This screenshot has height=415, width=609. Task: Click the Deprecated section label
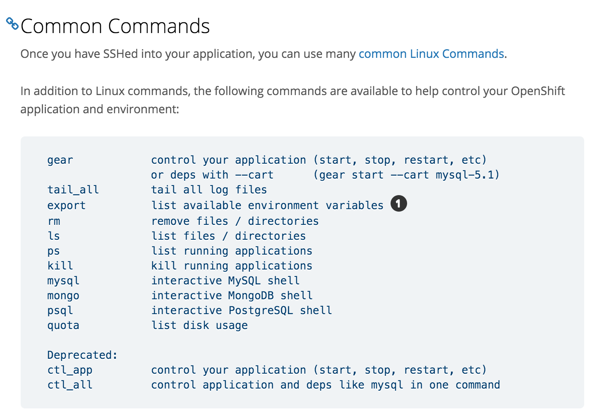(x=82, y=355)
